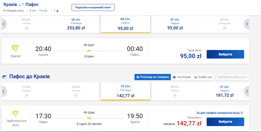Click the departure time 20:40
261x132 pixels.
pos(43,49)
